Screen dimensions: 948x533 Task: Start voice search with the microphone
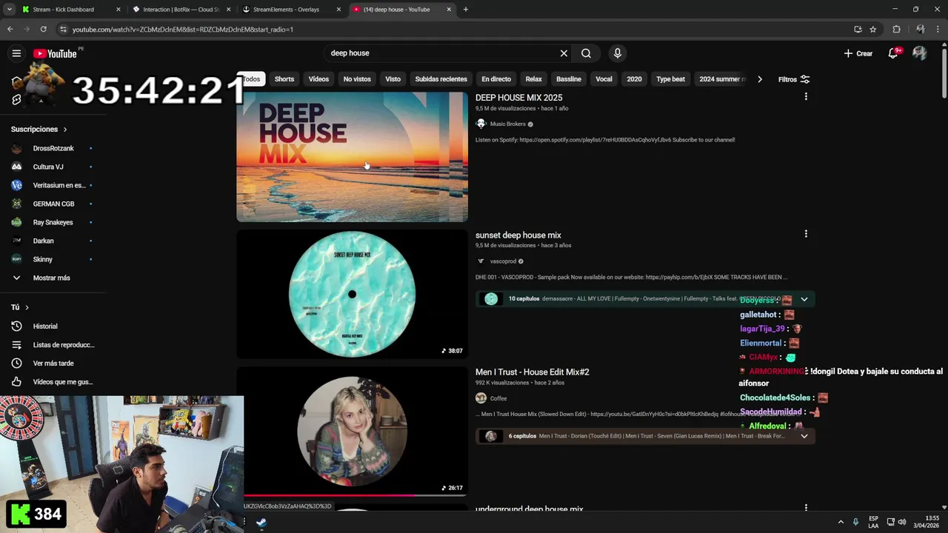pyautogui.click(x=618, y=53)
